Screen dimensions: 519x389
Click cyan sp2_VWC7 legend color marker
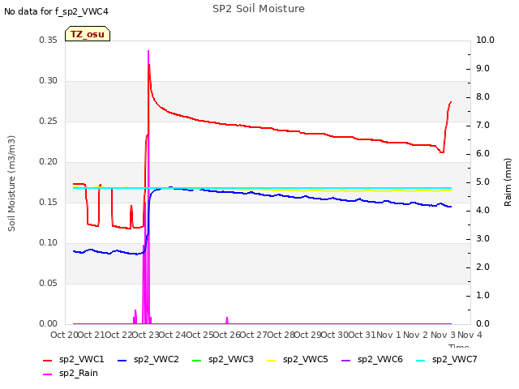click(421, 360)
